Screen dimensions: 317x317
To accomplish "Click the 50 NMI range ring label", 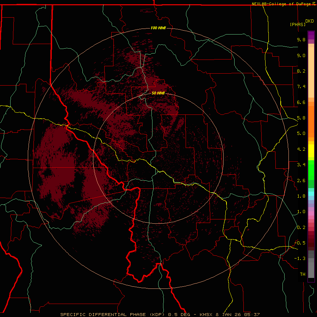I will pyautogui.click(x=158, y=93).
